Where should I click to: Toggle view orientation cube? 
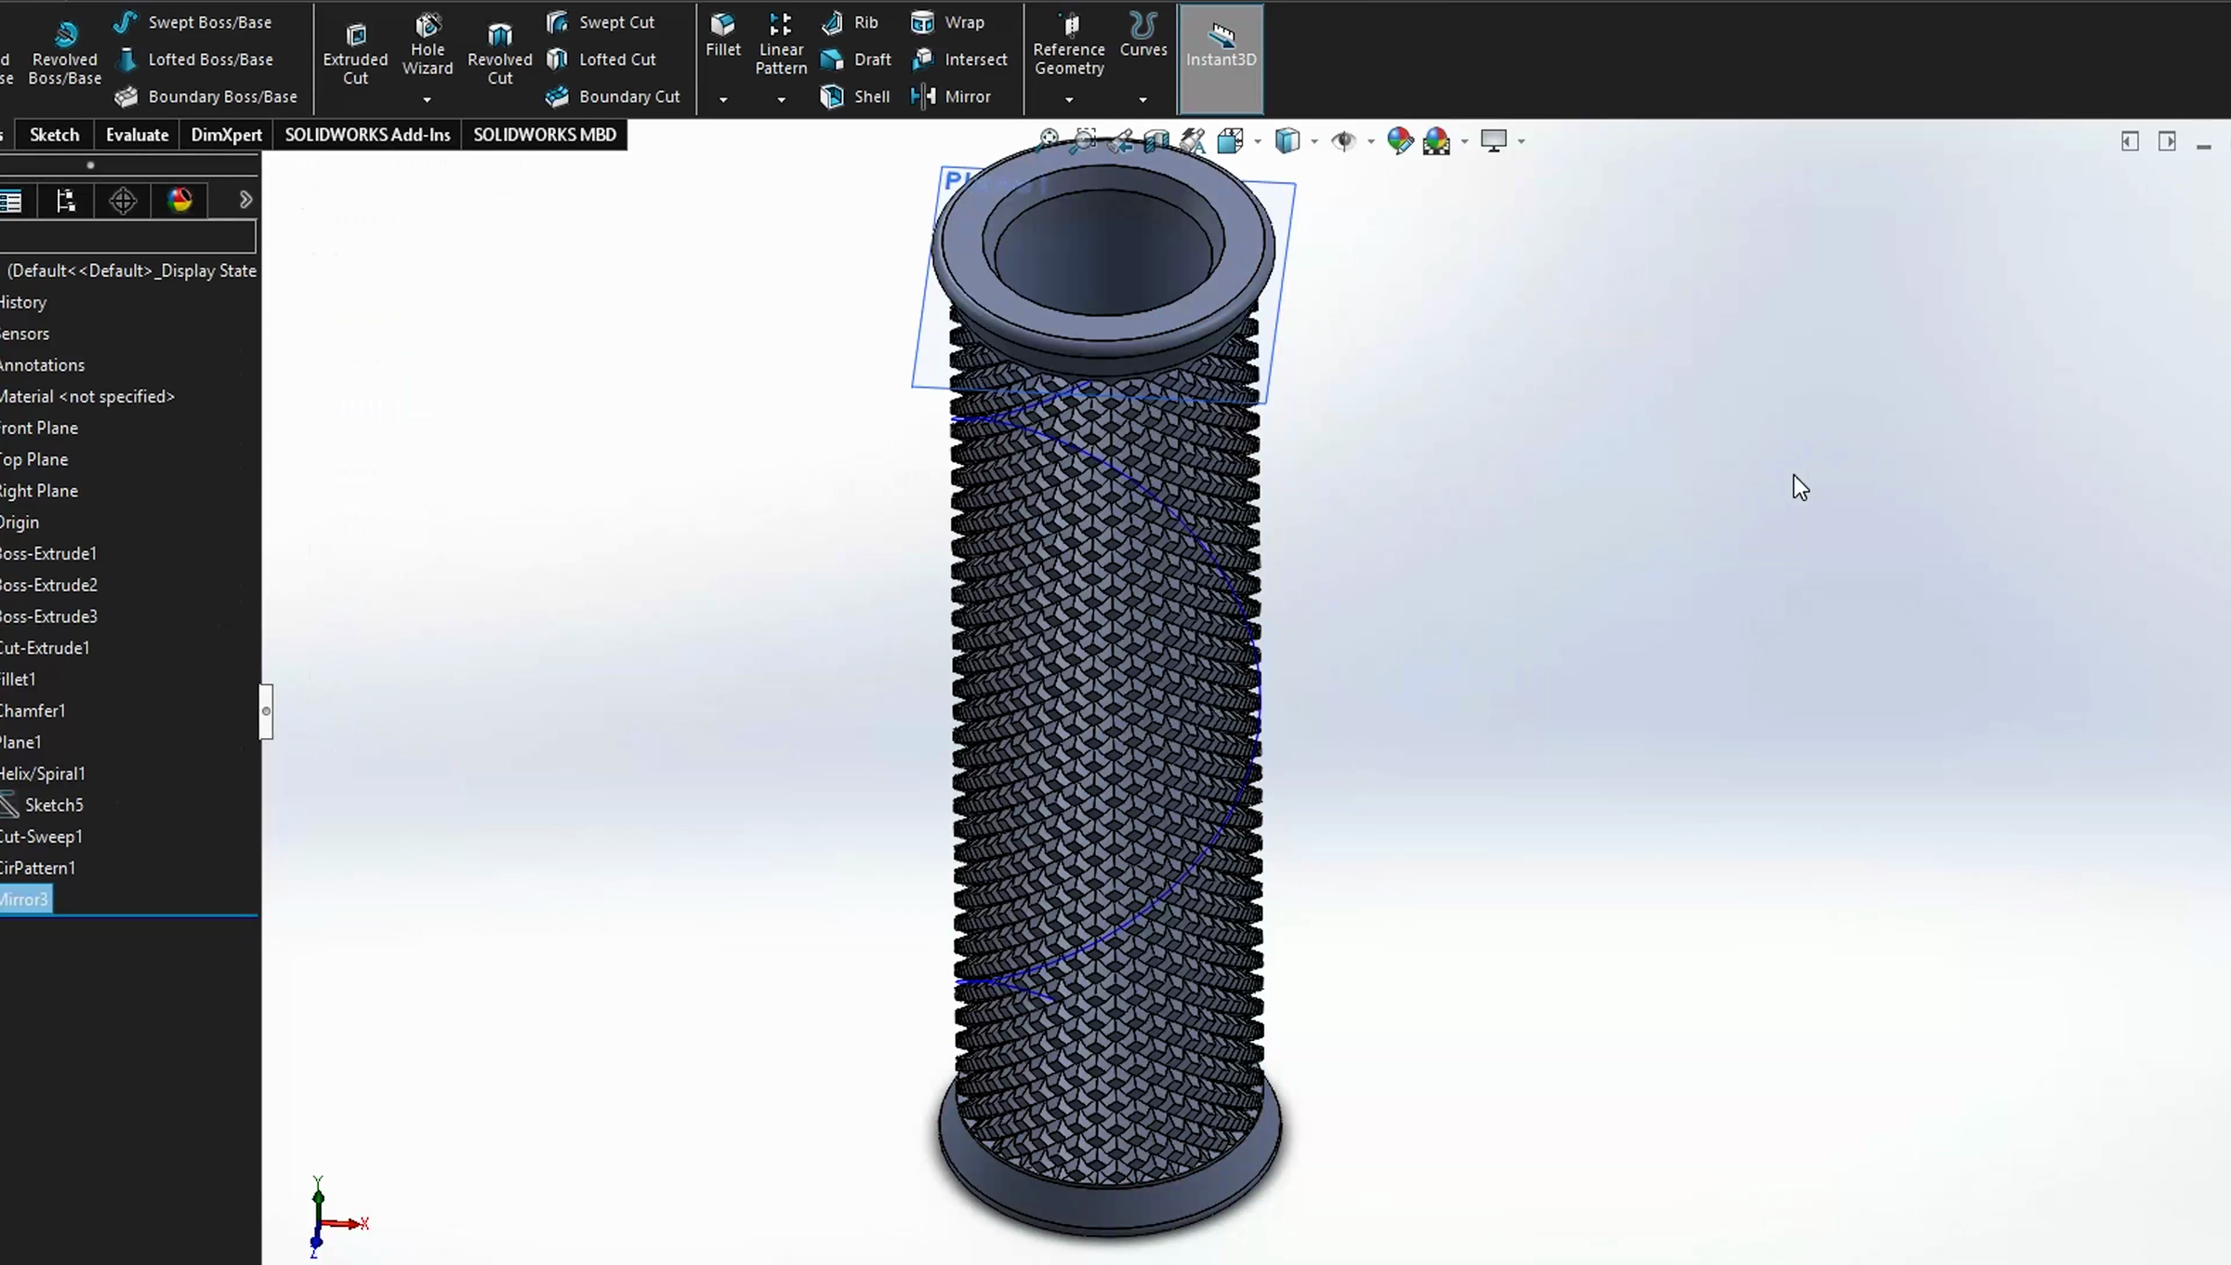1232,140
